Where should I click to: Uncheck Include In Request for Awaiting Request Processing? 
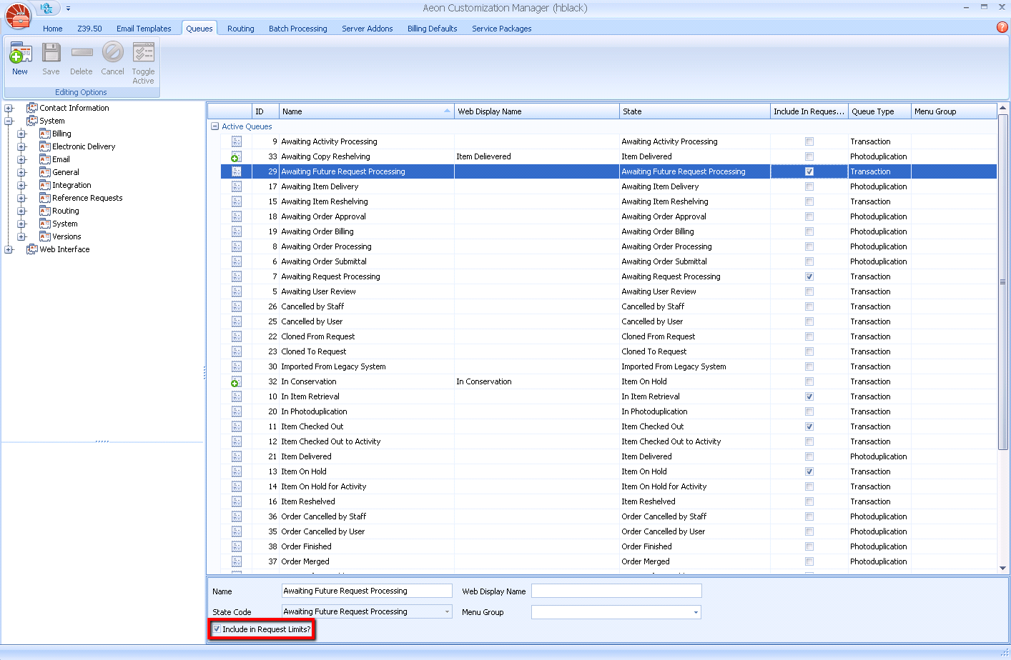coord(809,276)
